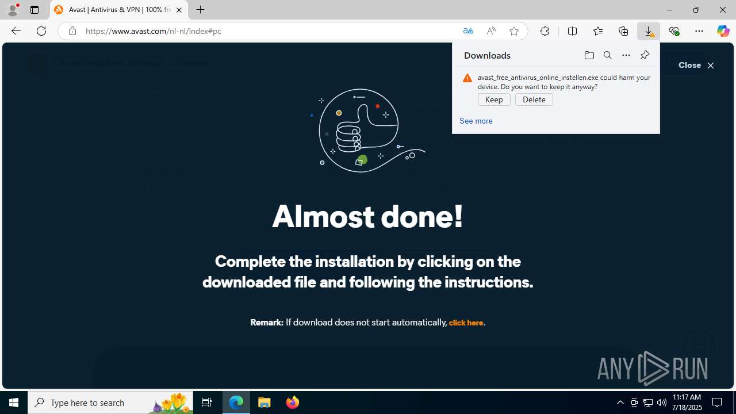Open a new tab
The width and height of the screenshot is (736, 414).
[x=200, y=10]
